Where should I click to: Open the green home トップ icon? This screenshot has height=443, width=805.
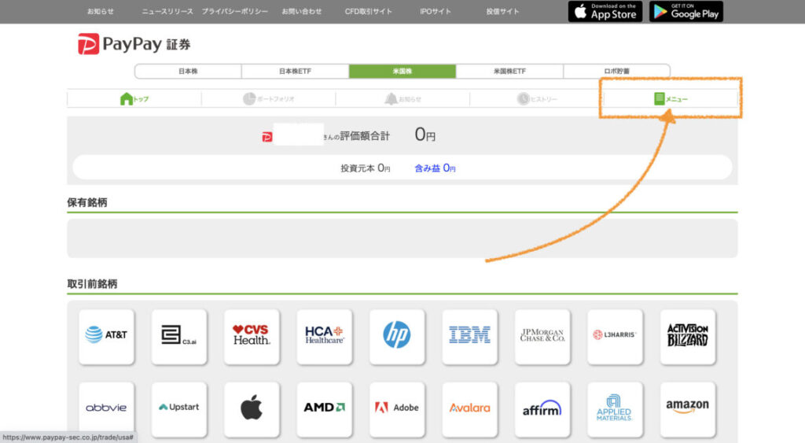[127, 99]
